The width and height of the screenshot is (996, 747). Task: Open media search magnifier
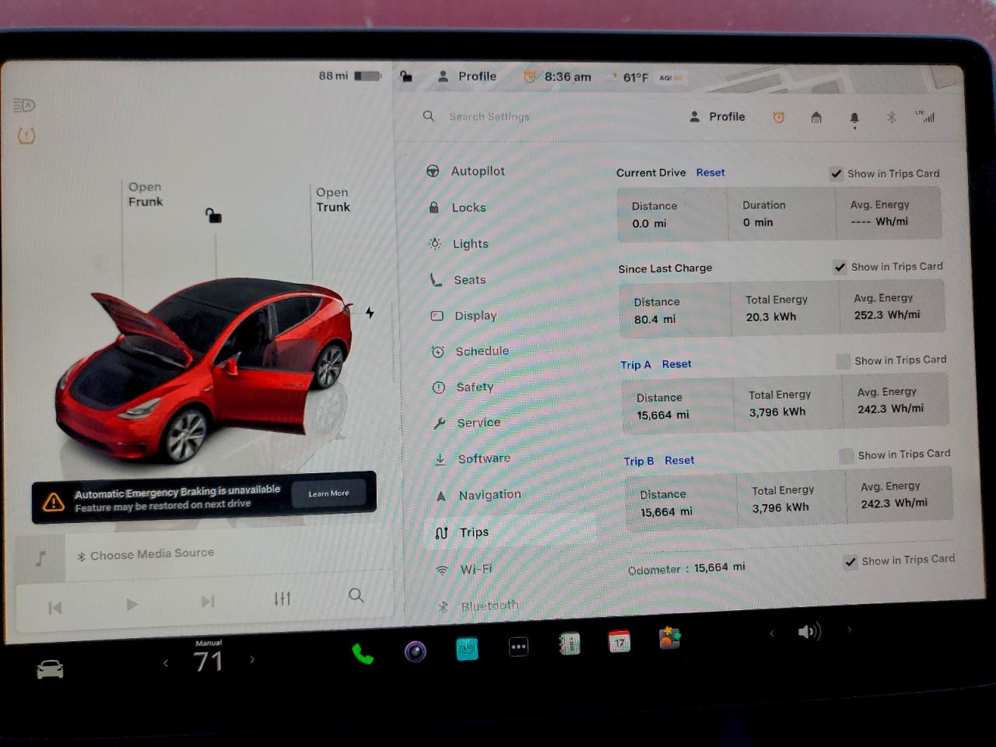(356, 595)
